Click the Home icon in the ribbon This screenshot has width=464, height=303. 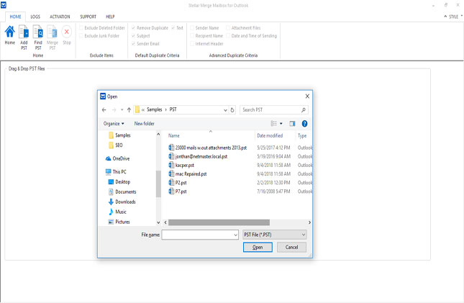pyautogui.click(x=10, y=32)
